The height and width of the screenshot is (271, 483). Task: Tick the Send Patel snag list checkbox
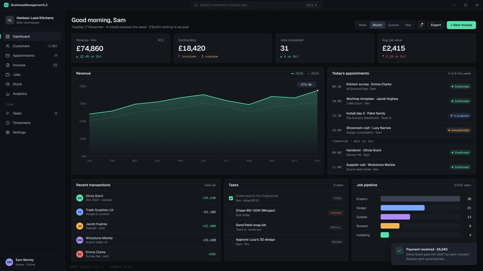coord(231,227)
